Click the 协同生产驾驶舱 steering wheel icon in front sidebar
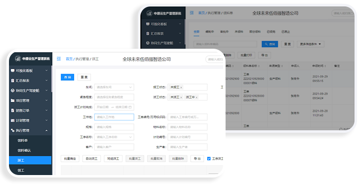The height and width of the screenshot is (184, 363). (x=13, y=91)
